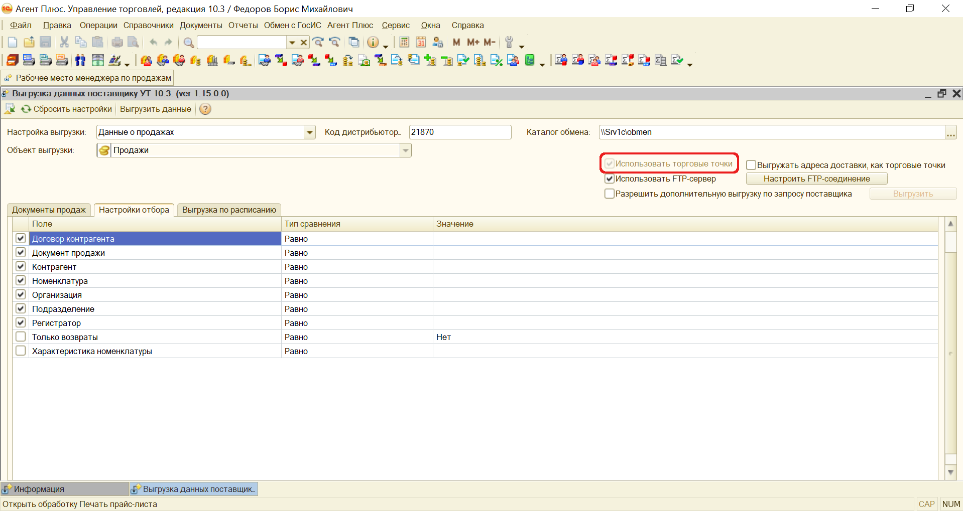Click the round info help icon
Screen dimensions: 963x511
[x=373, y=43]
